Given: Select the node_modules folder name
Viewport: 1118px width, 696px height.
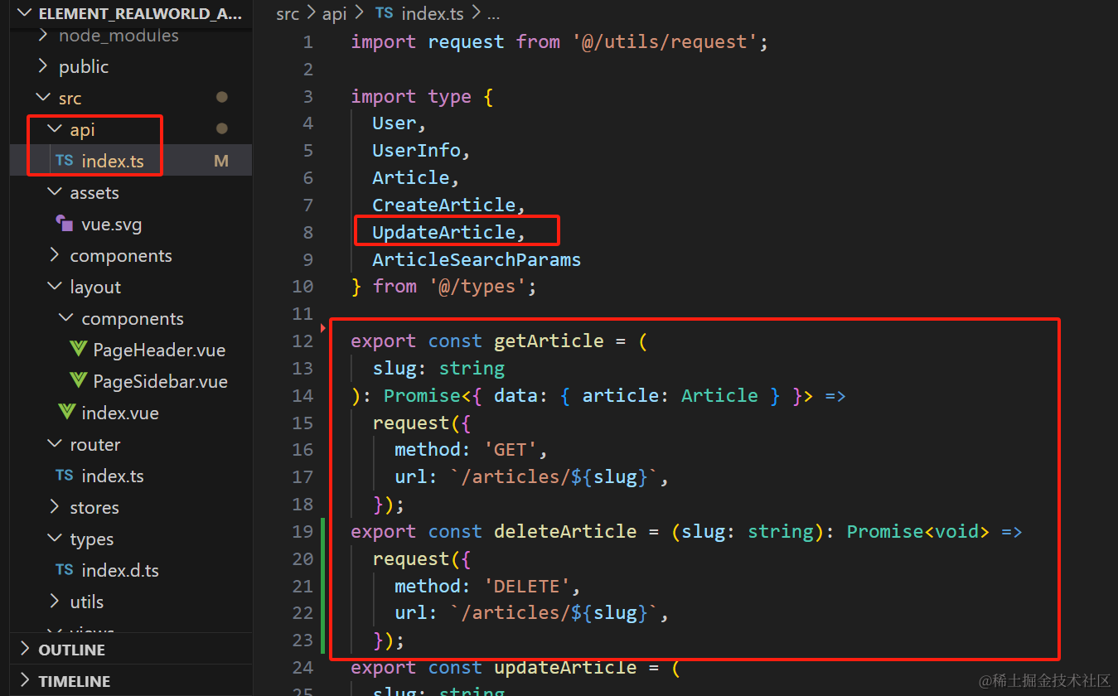Looking at the screenshot, I should pyautogui.click(x=119, y=36).
